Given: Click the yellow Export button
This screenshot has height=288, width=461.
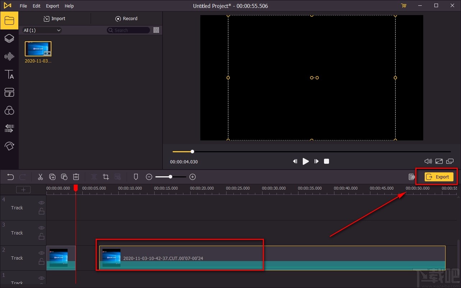Looking at the screenshot, I should [x=439, y=177].
